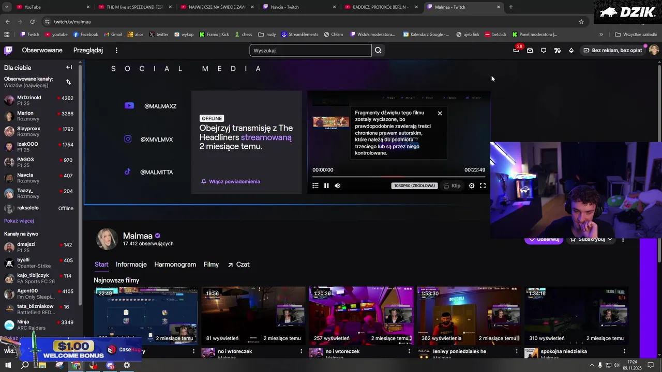The height and width of the screenshot is (372, 662).
Task: Open Settings gear in Windows taskbar
Action: pos(127,365)
